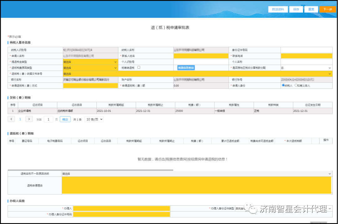Click the horizontal scrollbar under 退抵税明细 table
Screen dimensions: 338x224
(x=90, y=170)
